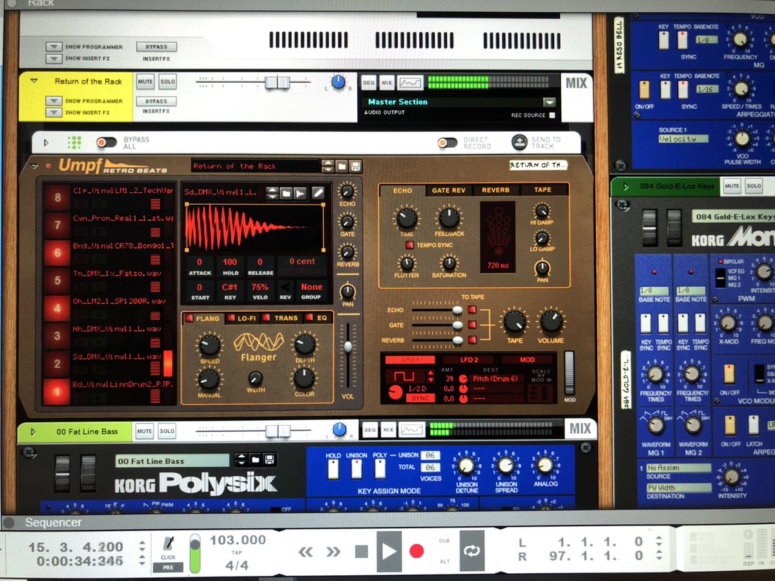The image size is (775, 581).
Task: Switch to the LO-FI effect tab
Action: click(x=242, y=318)
